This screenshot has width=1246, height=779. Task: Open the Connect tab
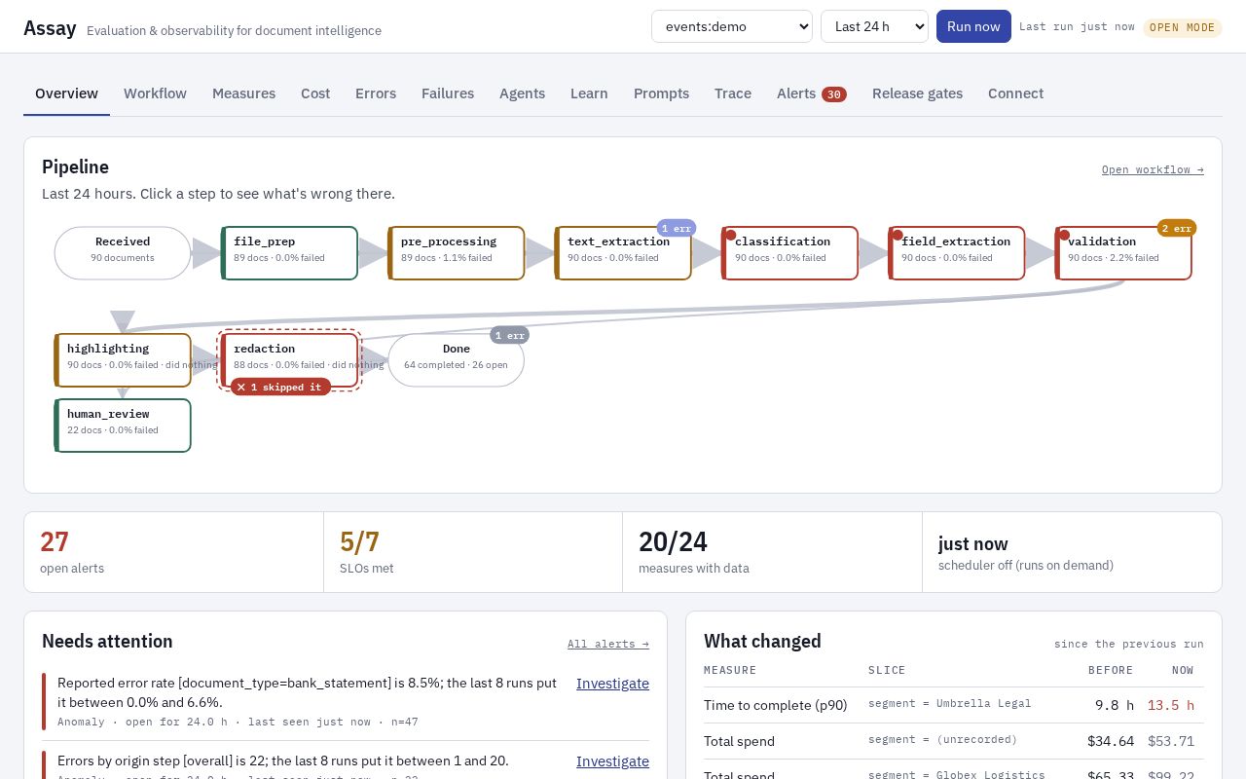pyautogui.click(x=1015, y=93)
